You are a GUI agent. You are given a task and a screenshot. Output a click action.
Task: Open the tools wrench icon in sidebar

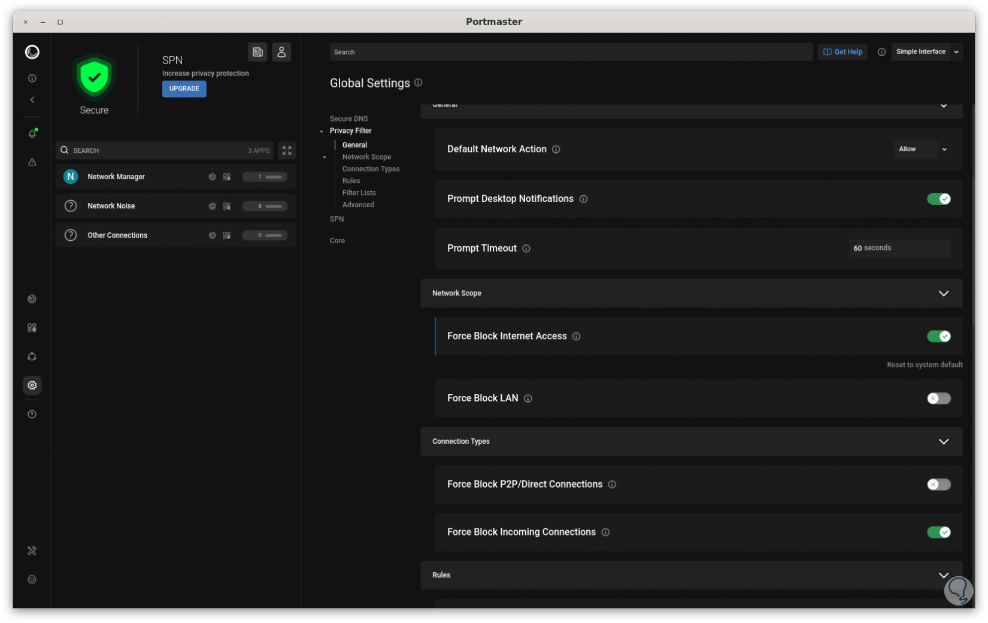[32, 551]
